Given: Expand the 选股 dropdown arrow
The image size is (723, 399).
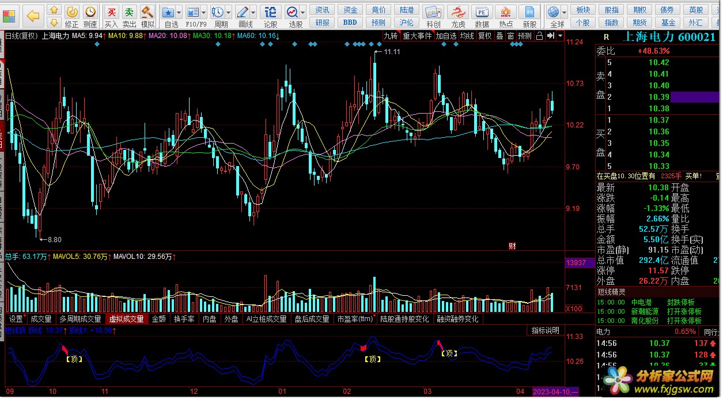Looking at the screenshot, I should point(303,12).
